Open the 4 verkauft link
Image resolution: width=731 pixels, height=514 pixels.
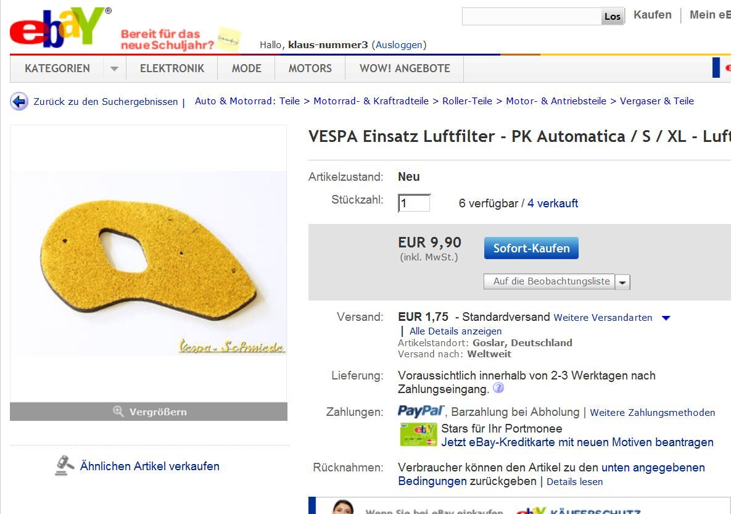click(553, 204)
